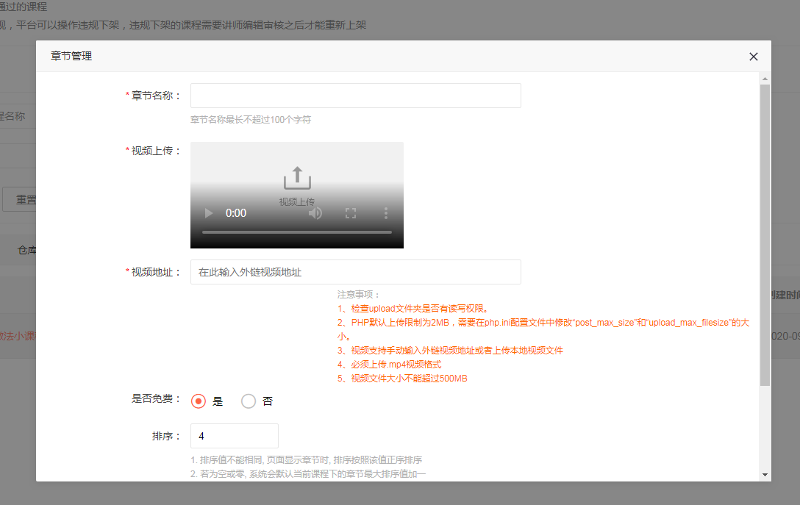
Task: Mute the video player volume
Action: [x=315, y=212]
